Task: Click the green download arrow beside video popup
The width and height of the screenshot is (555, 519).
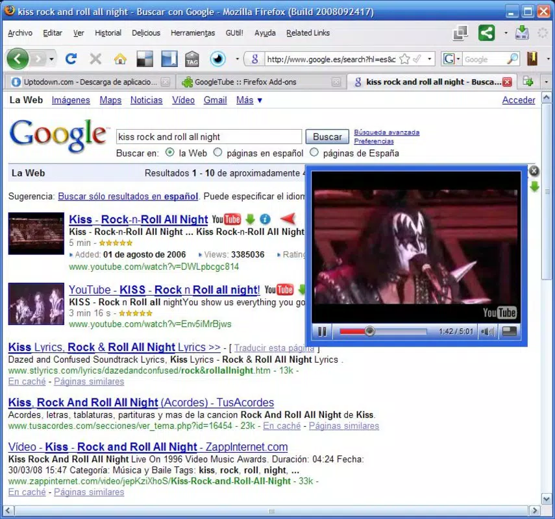Action: click(534, 186)
